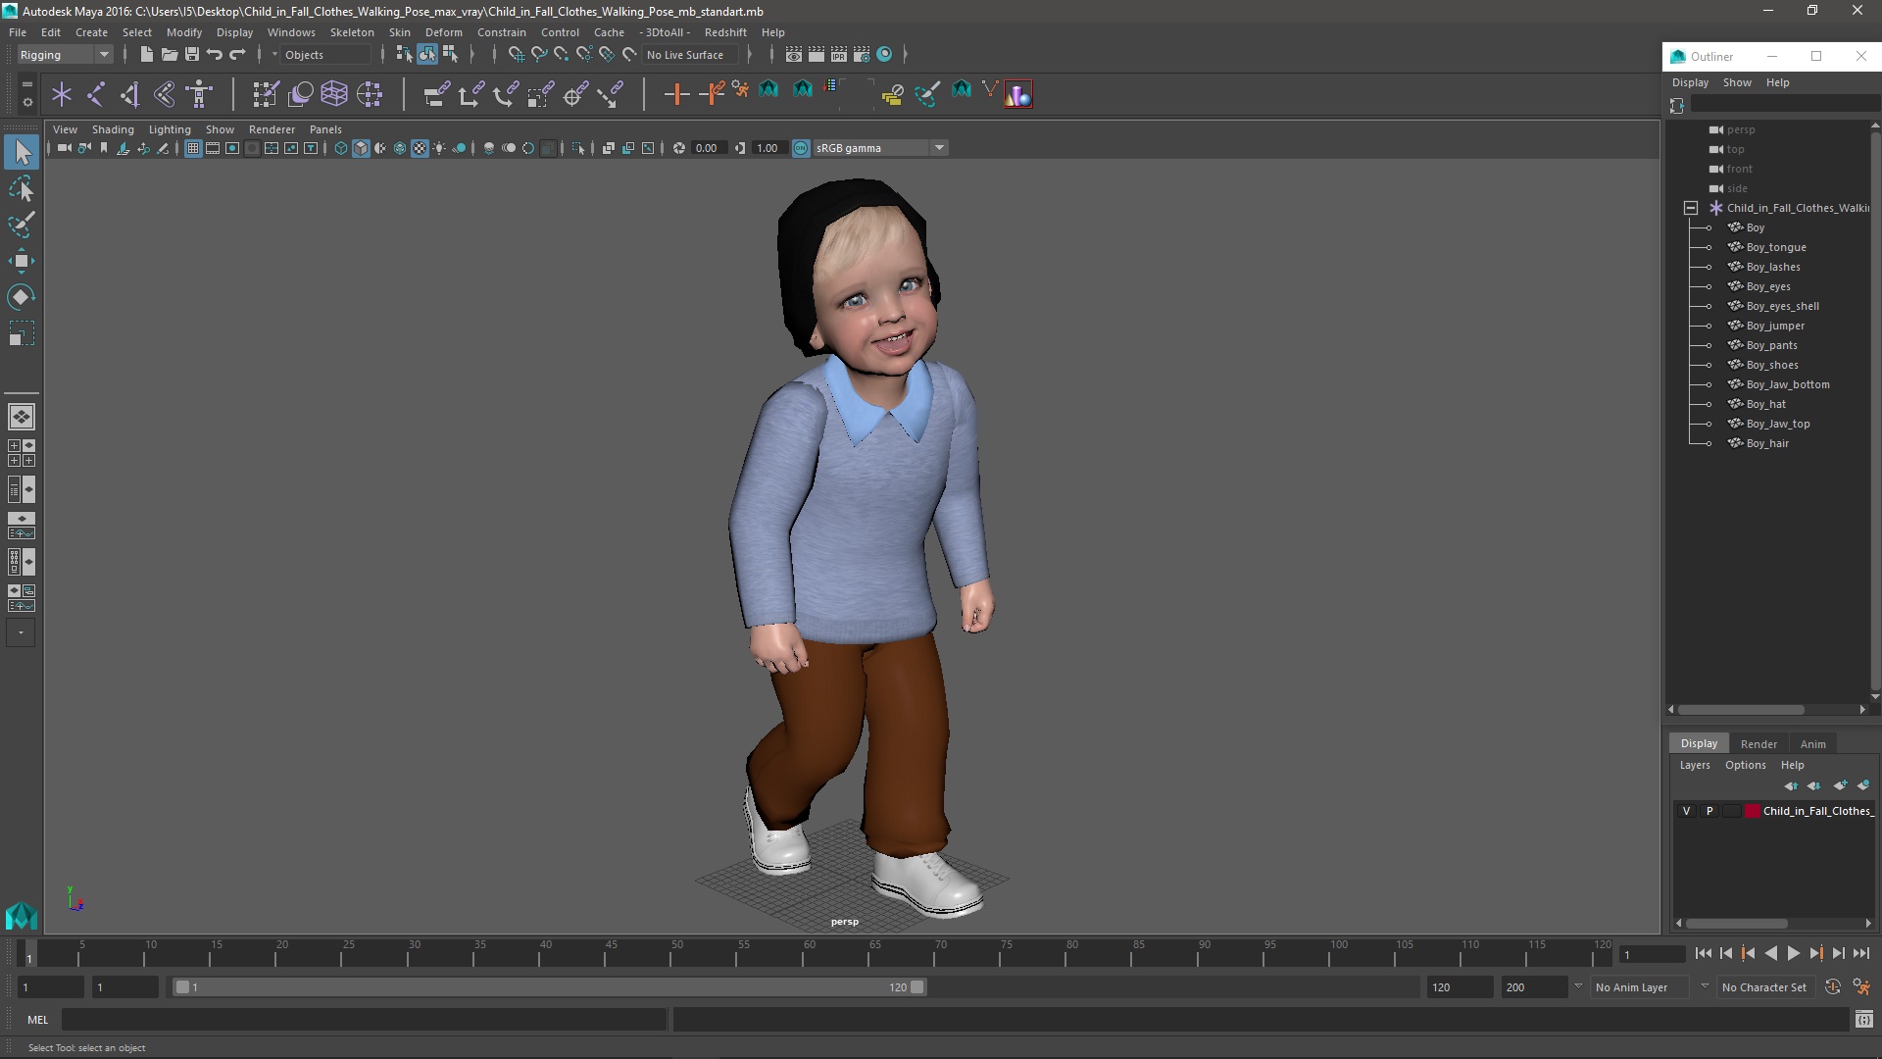Click the Create Lattice shelf icon
Viewport: 1882px width, 1059px height.
pos(334,94)
